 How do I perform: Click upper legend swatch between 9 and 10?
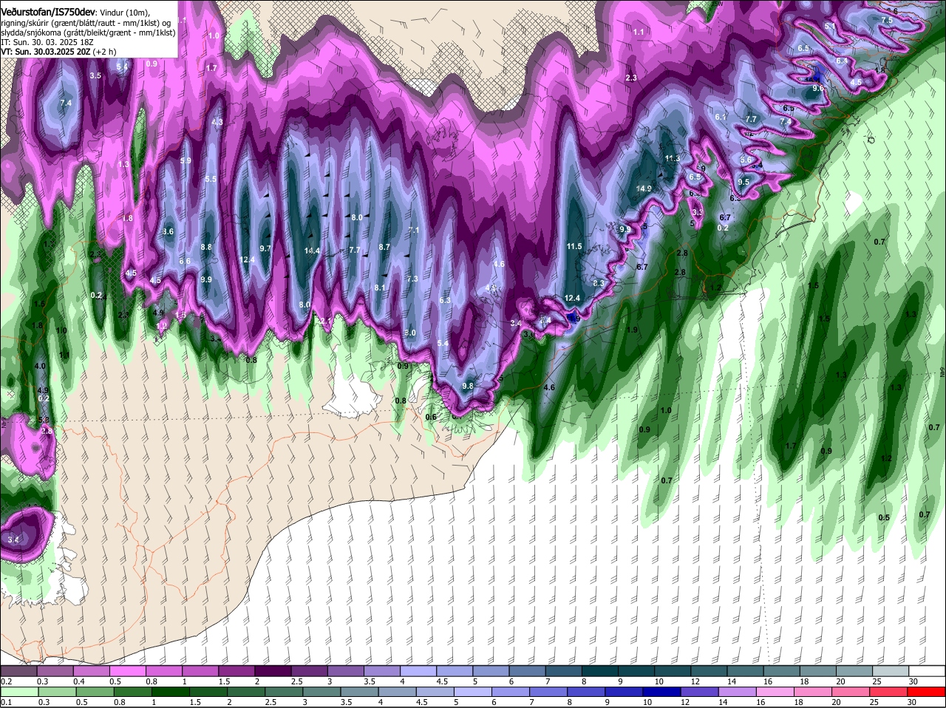pyautogui.click(x=636, y=670)
